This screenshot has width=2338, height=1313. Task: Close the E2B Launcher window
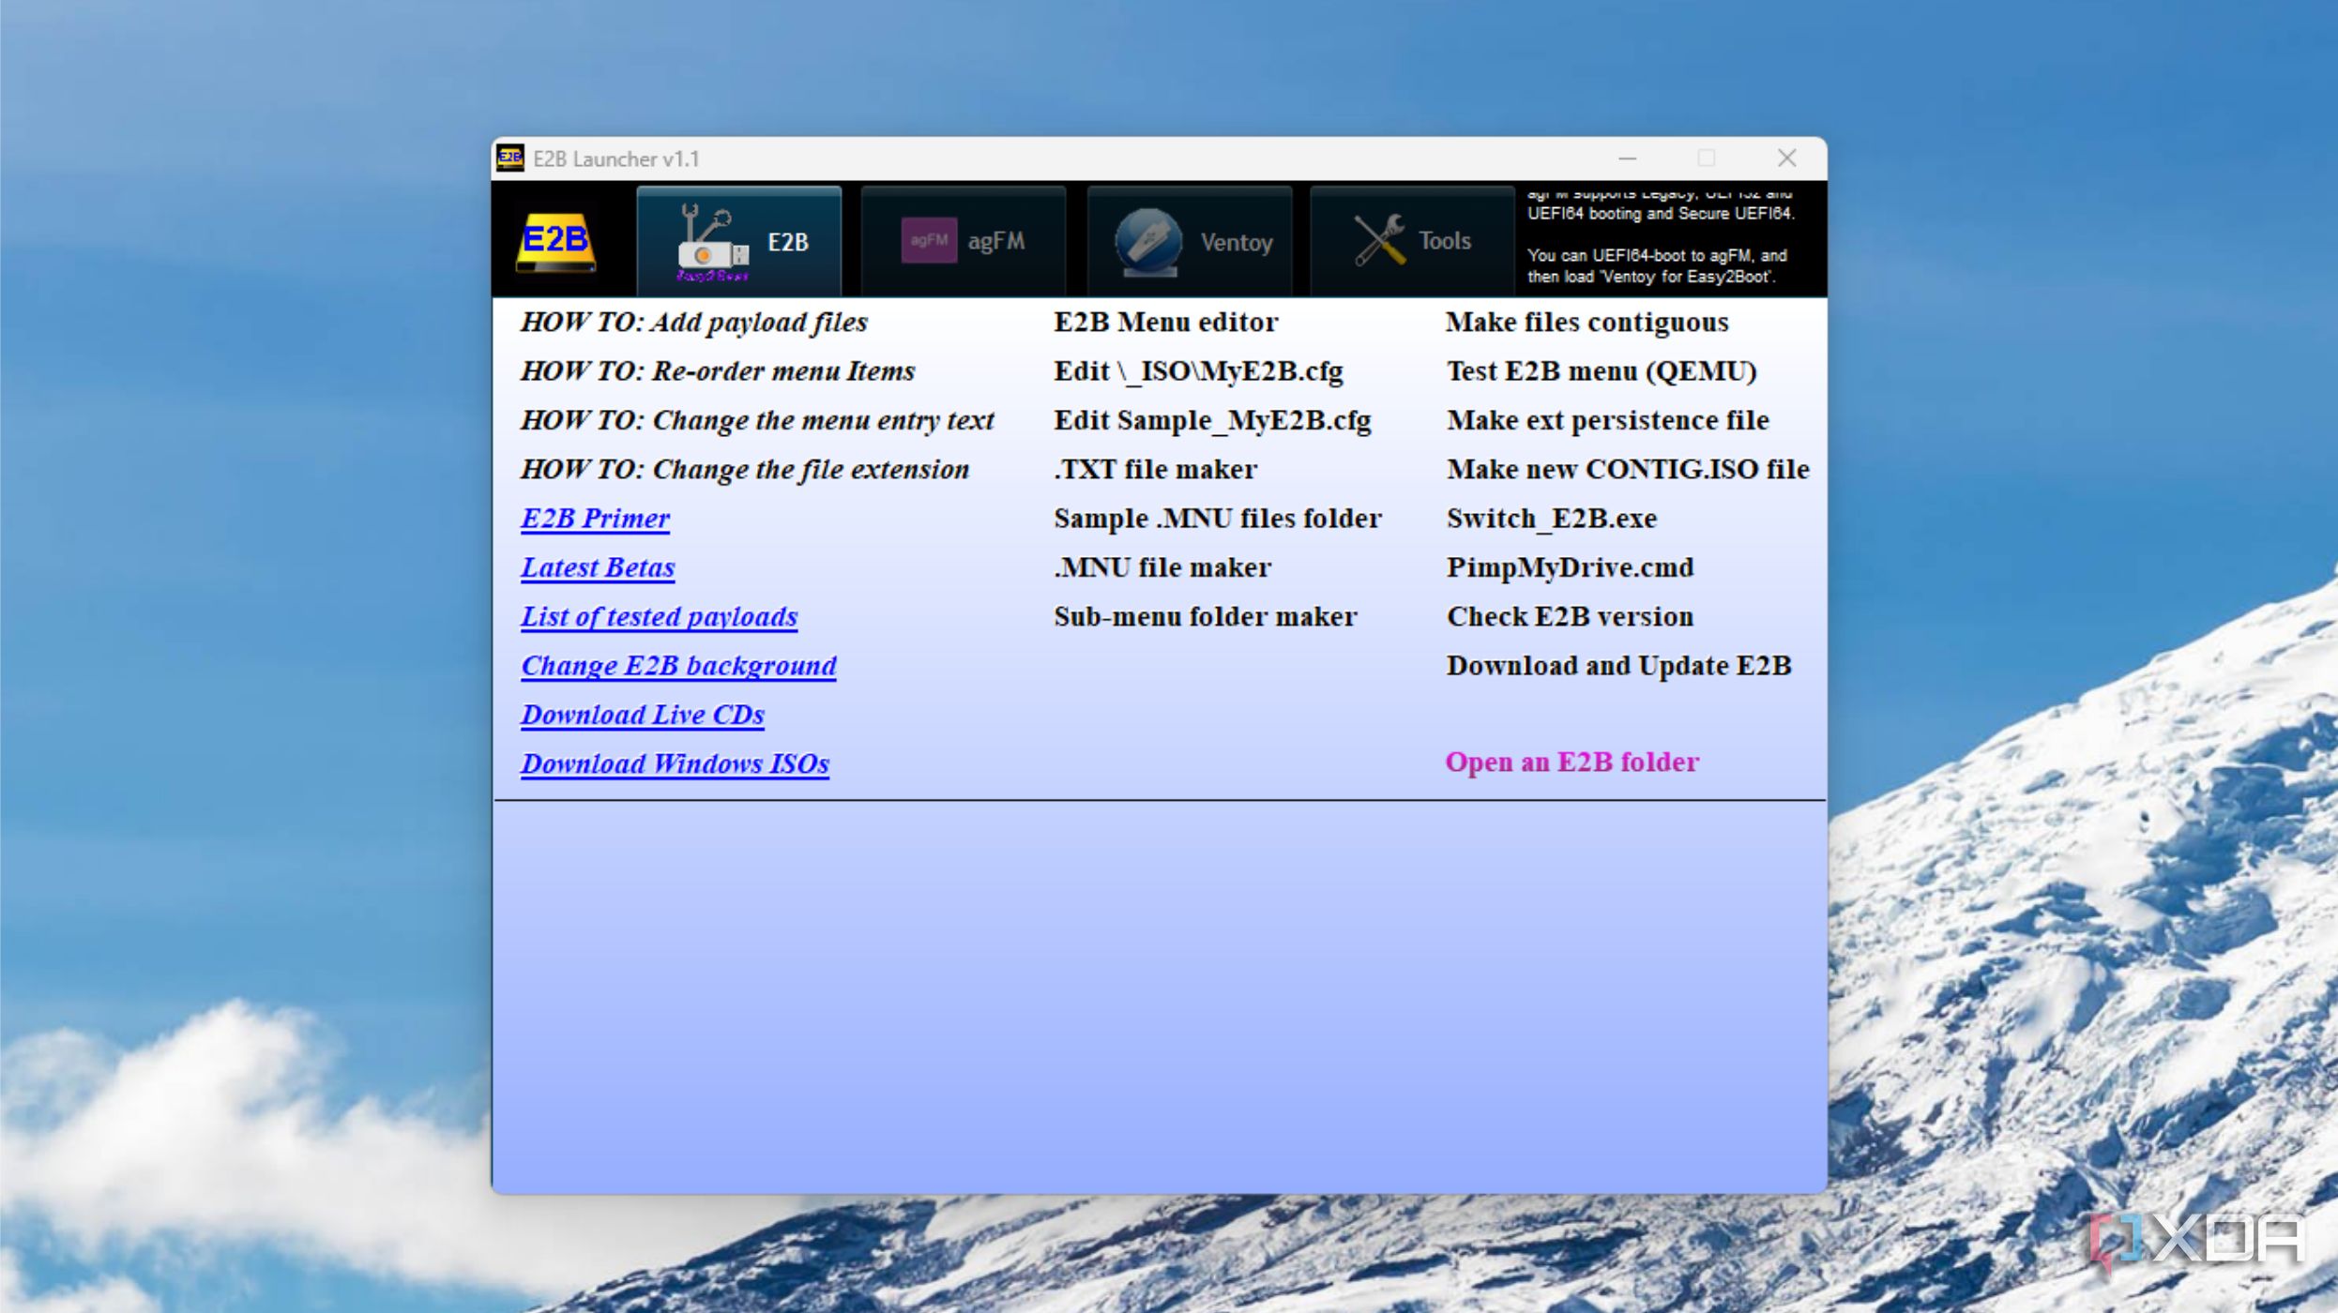tap(1786, 158)
